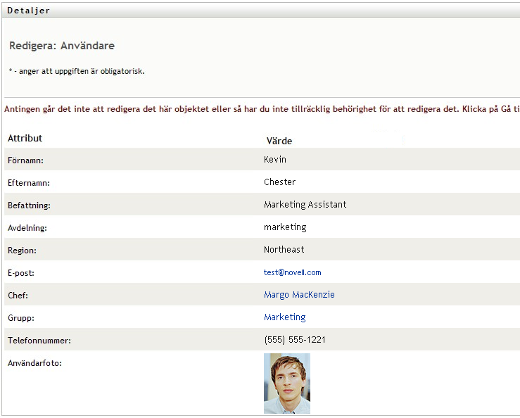Image resolution: width=520 pixels, height=418 pixels.
Task: Select the Northeast region value
Action: pos(284,250)
